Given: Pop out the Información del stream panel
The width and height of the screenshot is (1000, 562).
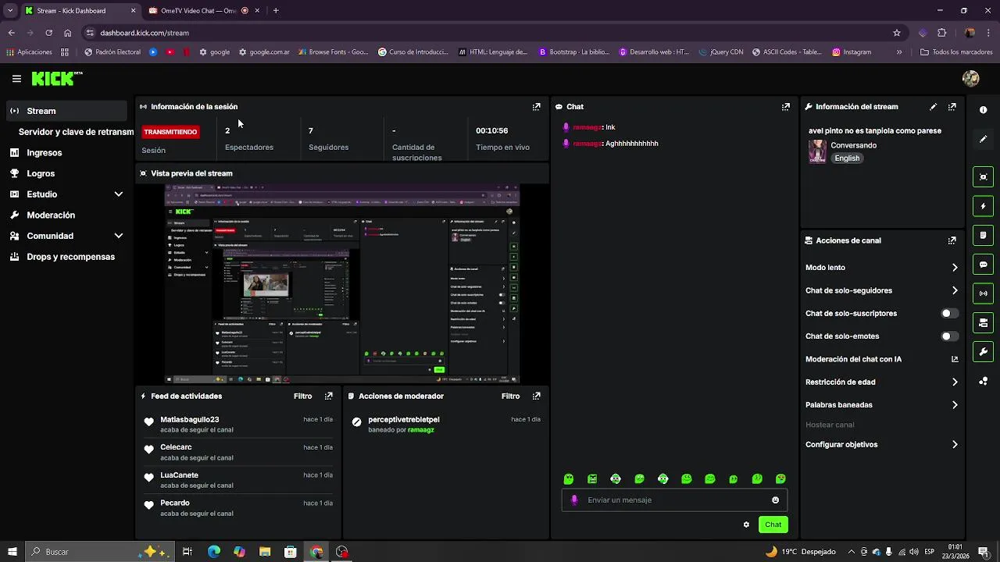Looking at the screenshot, I should coord(952,107).
